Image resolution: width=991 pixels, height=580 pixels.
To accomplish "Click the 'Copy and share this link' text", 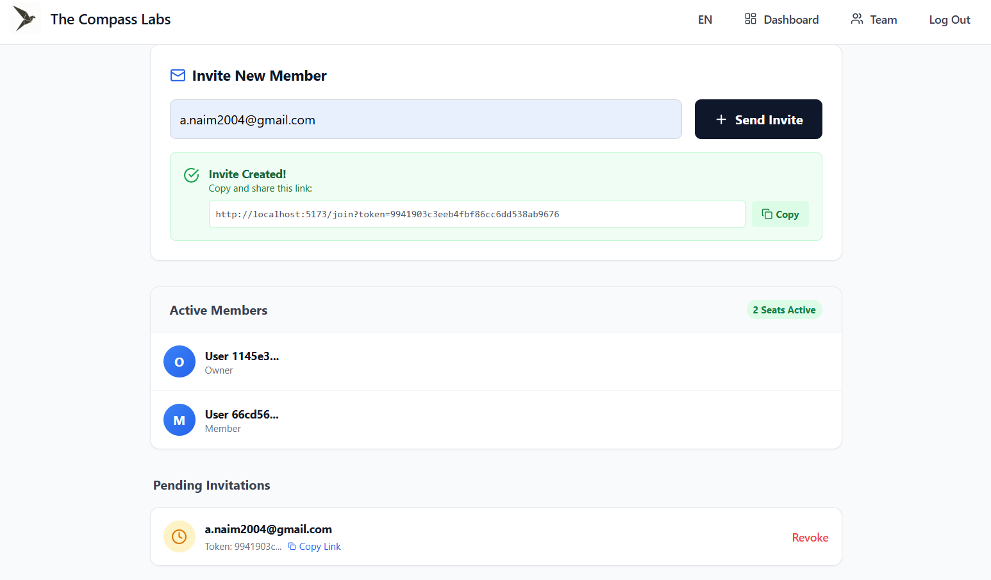I will pyautogui.click(x=260, y=188).
